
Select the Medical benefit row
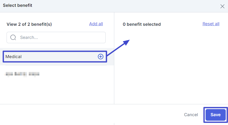tap(50, 57)
